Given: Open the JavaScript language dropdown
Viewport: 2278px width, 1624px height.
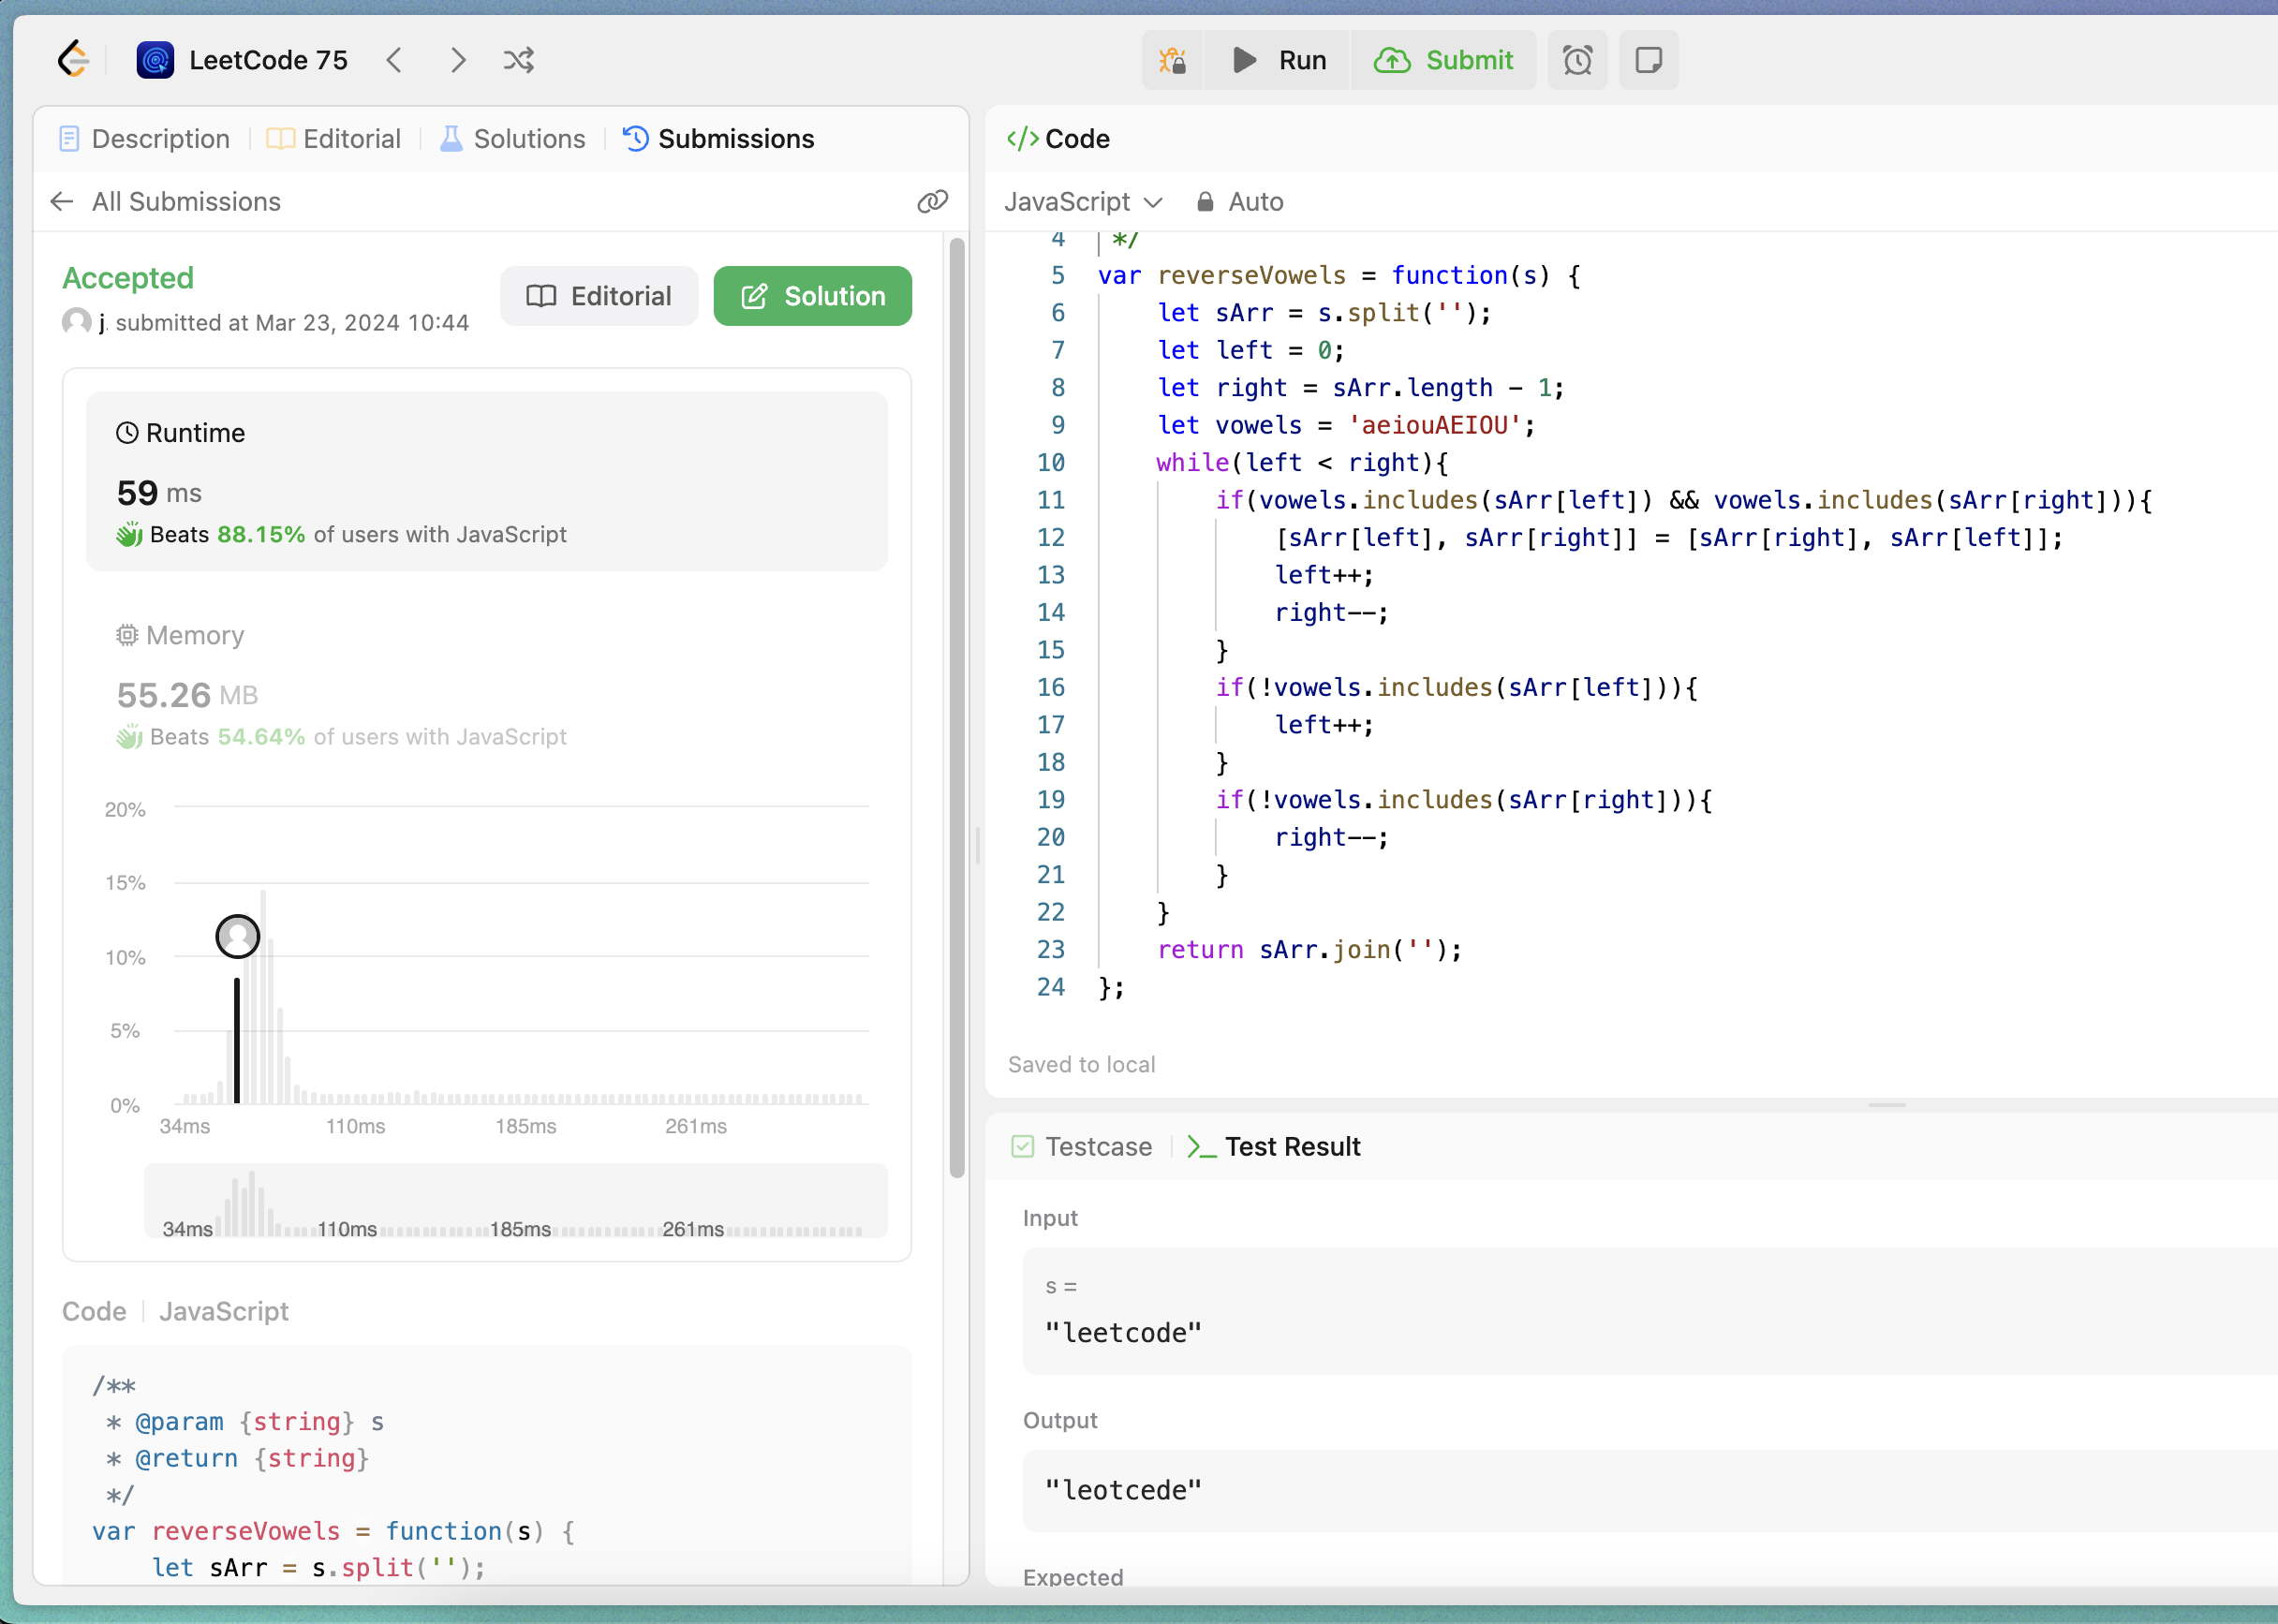Looking at the screenshot, I should click(1083, 202).
